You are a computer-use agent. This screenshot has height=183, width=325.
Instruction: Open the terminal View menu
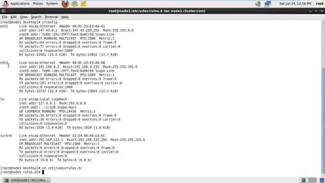tap(24, 17)
